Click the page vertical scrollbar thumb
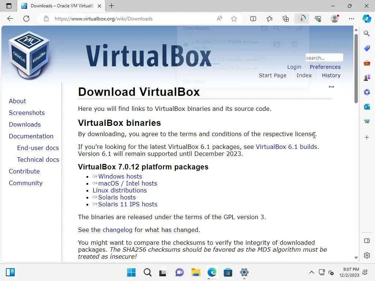 click(x=356, y=68)
